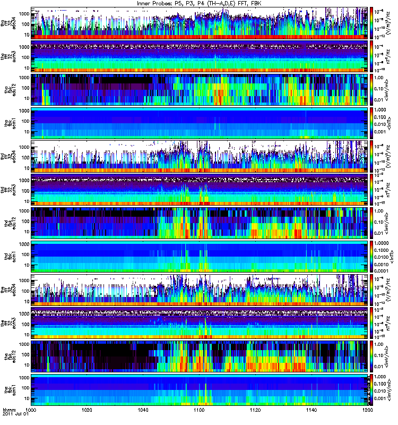Screen dimensions: 398x425
Task: Click the 'thd fff 32 scm3' y-axis label
Action: tap(8, 190)
